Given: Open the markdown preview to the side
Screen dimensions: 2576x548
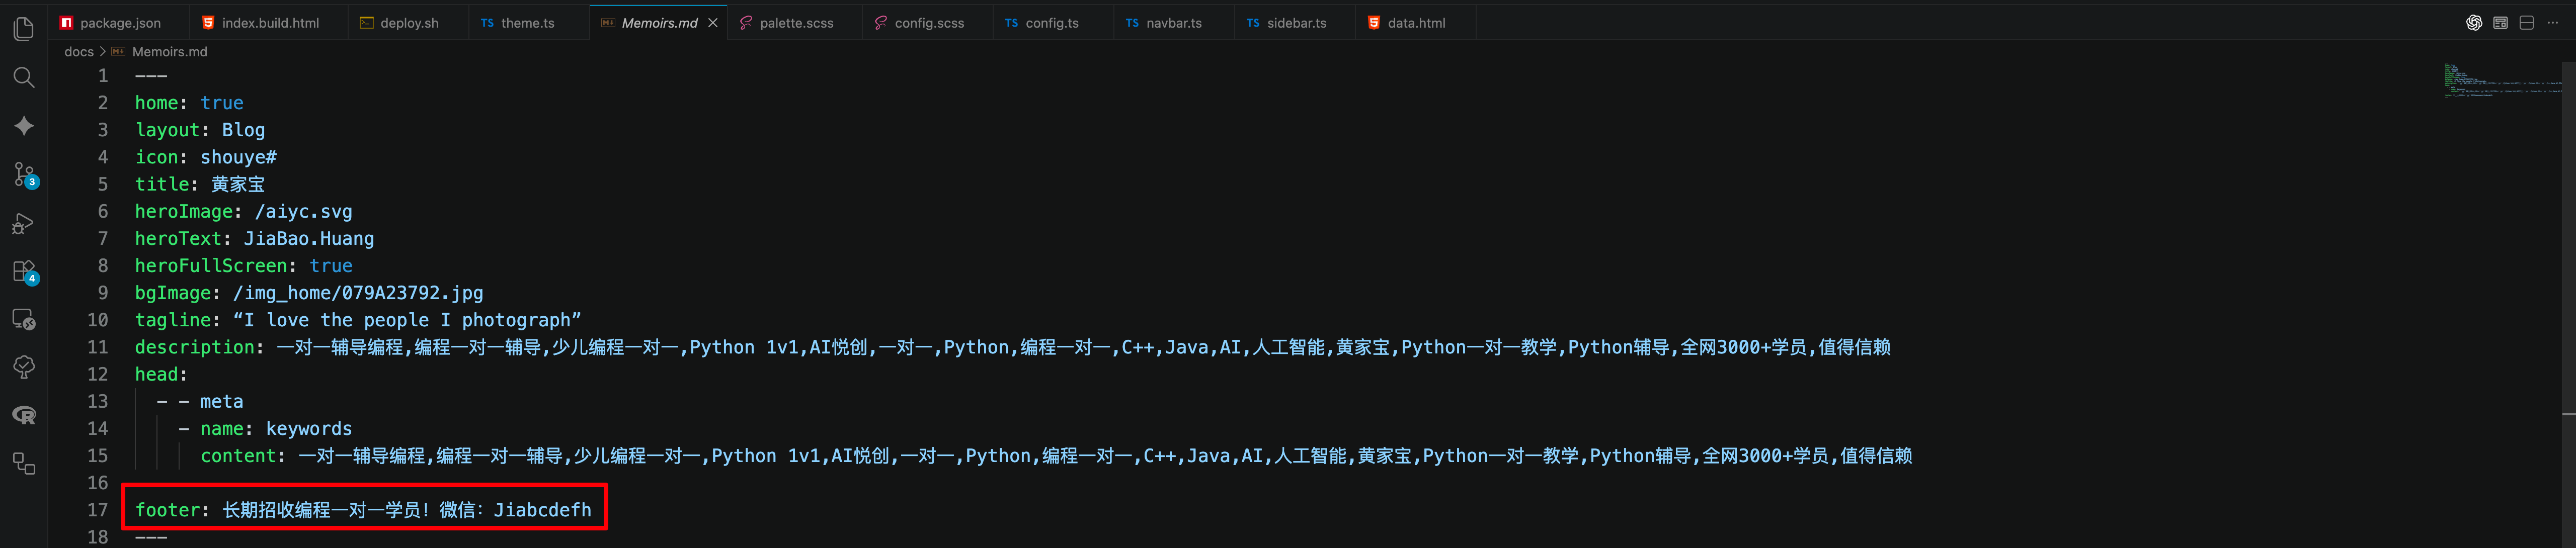Looking at the screenshot, I should pyautogui.click(x=2500, y=22).
